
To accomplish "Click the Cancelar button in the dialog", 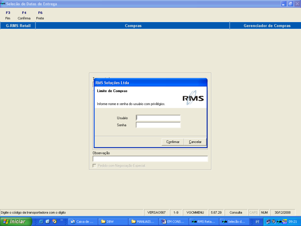I will coord(195,142).
